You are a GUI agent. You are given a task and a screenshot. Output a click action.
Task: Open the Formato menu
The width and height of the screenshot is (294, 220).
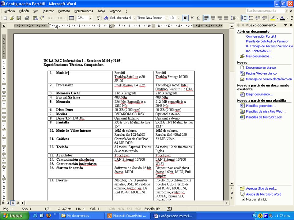(x=64, y=11)
